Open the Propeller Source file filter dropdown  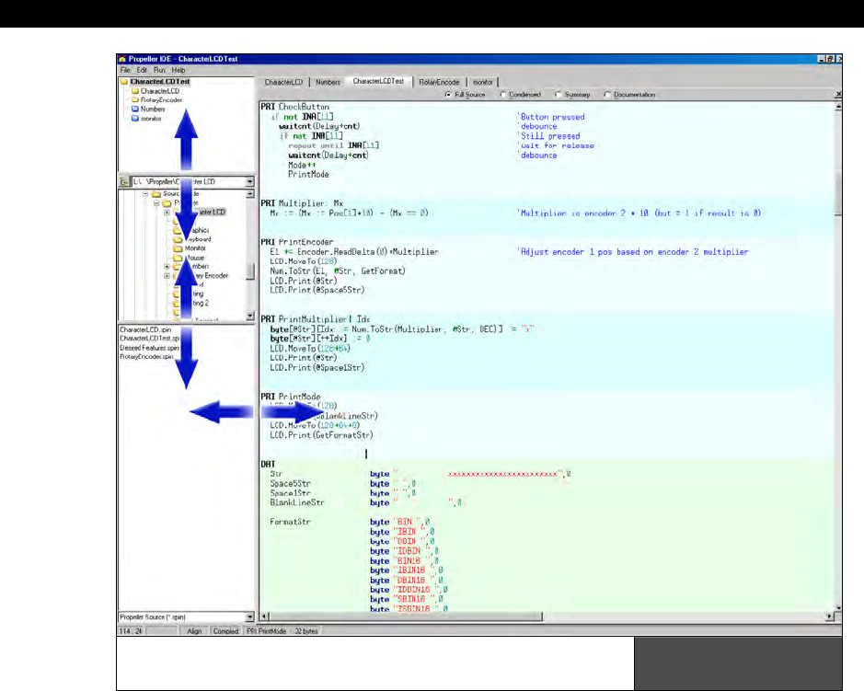[249, 617]
